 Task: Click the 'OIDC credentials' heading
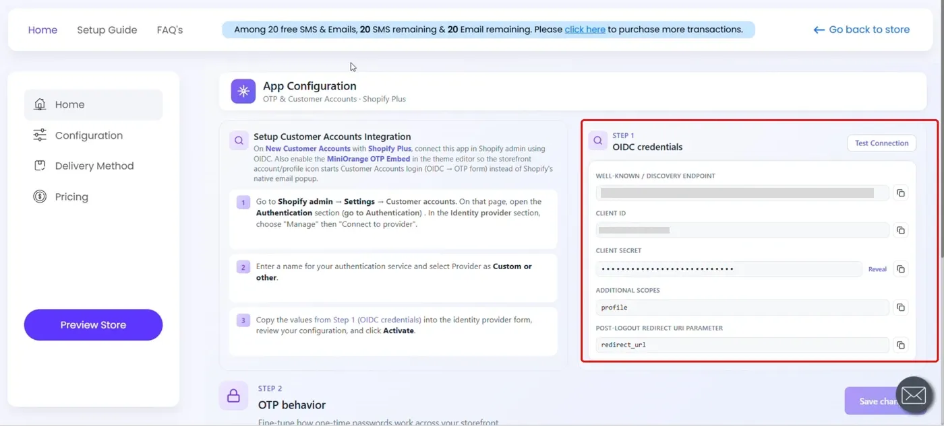(x=647, y=147)
